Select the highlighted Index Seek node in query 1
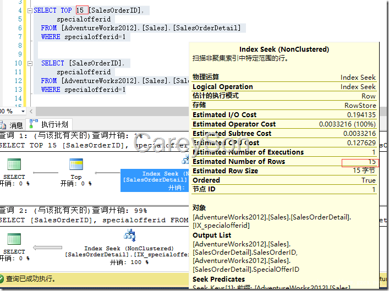Viewport: 389px width, 291px height. [154, 180]
